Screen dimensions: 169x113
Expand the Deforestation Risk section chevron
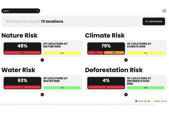(x=126, y=95)
